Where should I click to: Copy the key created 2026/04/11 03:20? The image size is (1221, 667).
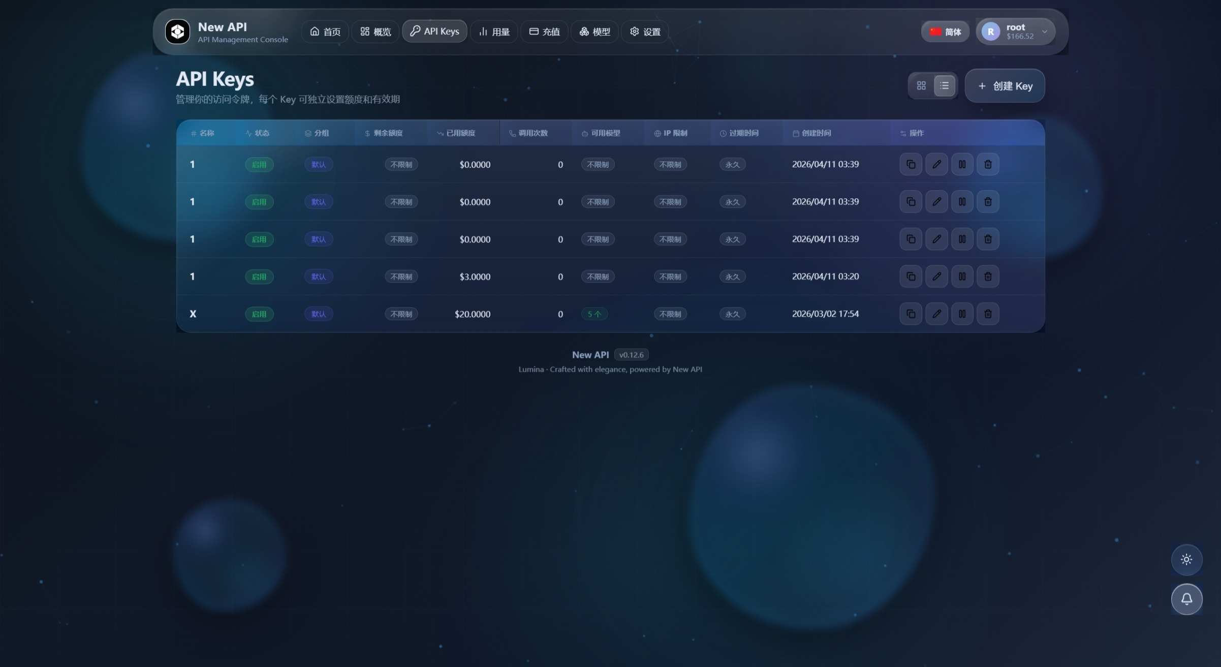click(x=911, y=277)
